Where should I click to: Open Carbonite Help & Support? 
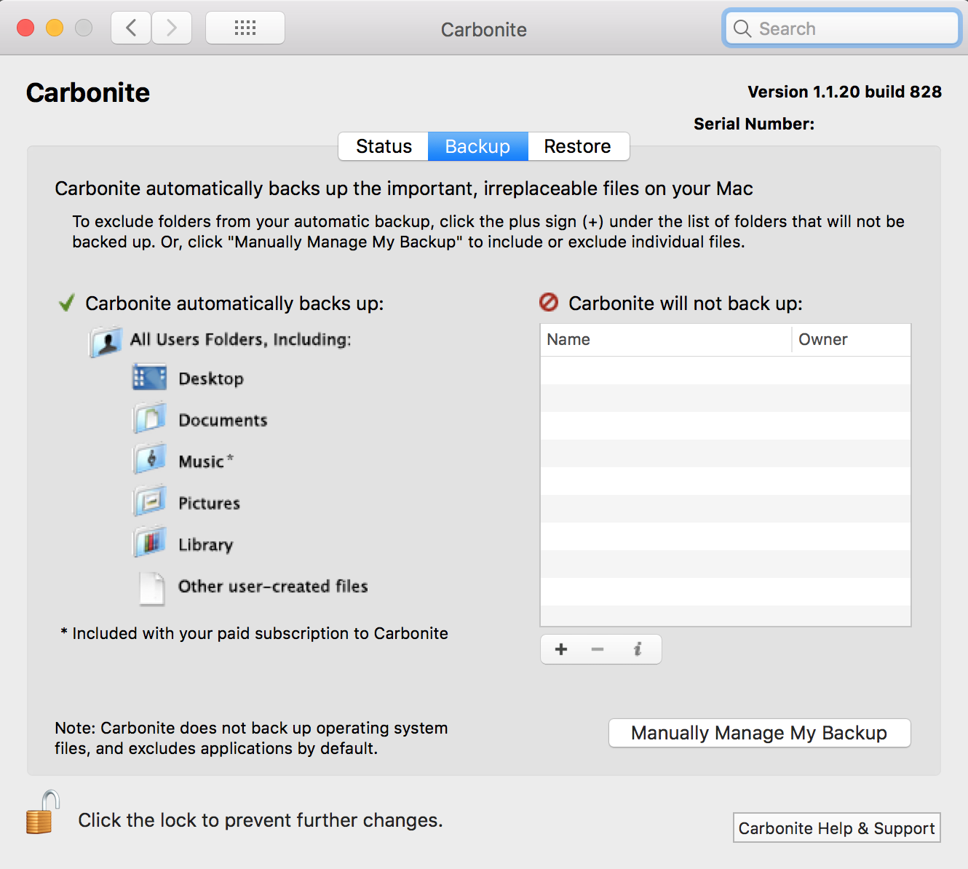point(836,828)
